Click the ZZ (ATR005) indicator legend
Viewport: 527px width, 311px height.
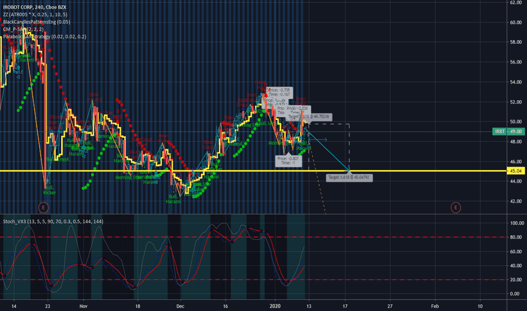coord(35,15)
